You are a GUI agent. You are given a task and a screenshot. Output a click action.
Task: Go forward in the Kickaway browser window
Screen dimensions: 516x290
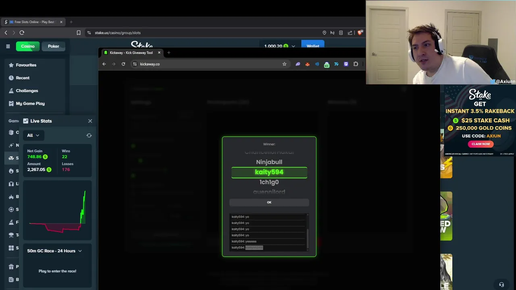click(114, 64)
